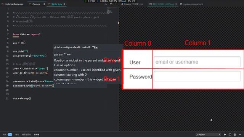This screenshot has width=244, height=137.
Task: Click the open changes icon in editor toolbar
Action: point(106,4)
